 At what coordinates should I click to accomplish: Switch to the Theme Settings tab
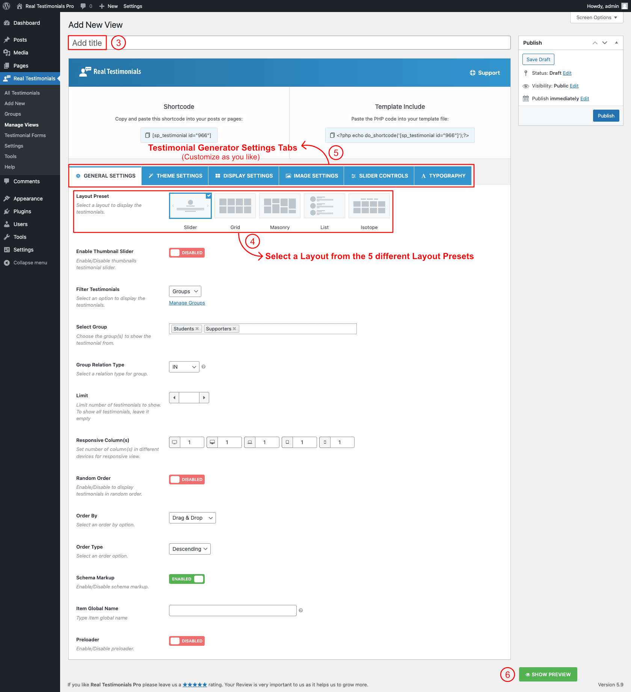click(175, 176)
